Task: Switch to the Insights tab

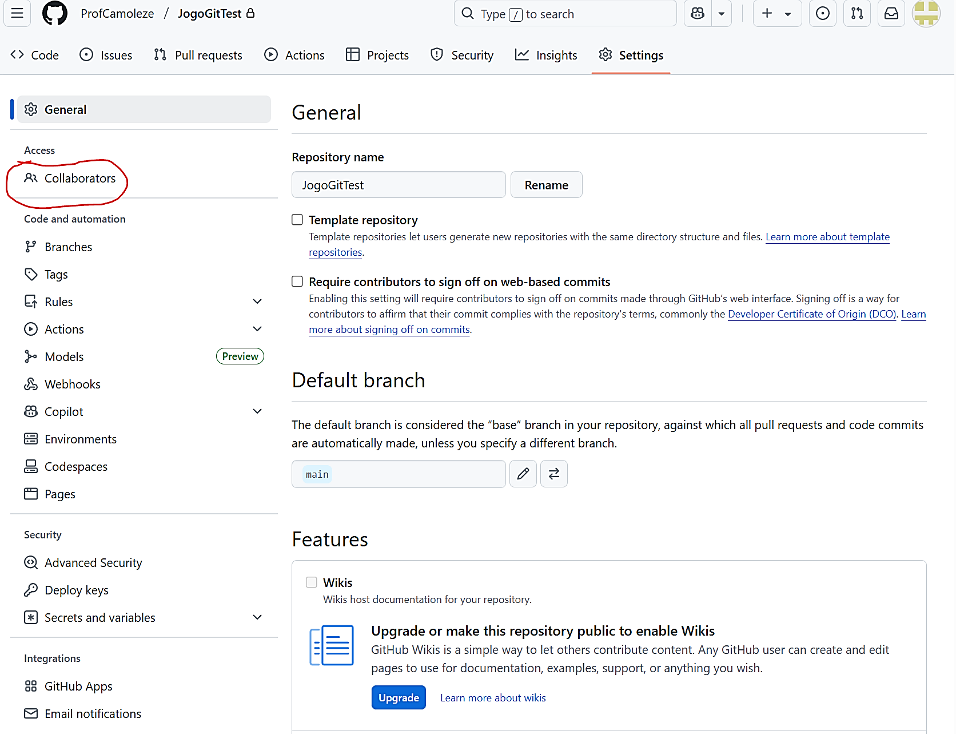Action: click(546, 55)
